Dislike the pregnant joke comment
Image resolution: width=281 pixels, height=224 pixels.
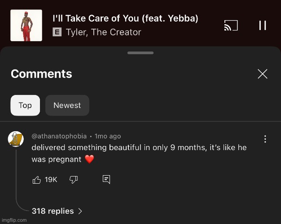click(x=74, y=180)
